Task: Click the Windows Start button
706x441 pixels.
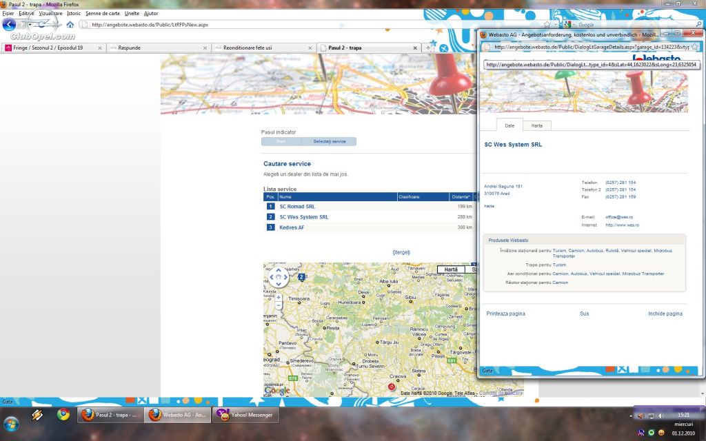Action: tap(11, 423)
